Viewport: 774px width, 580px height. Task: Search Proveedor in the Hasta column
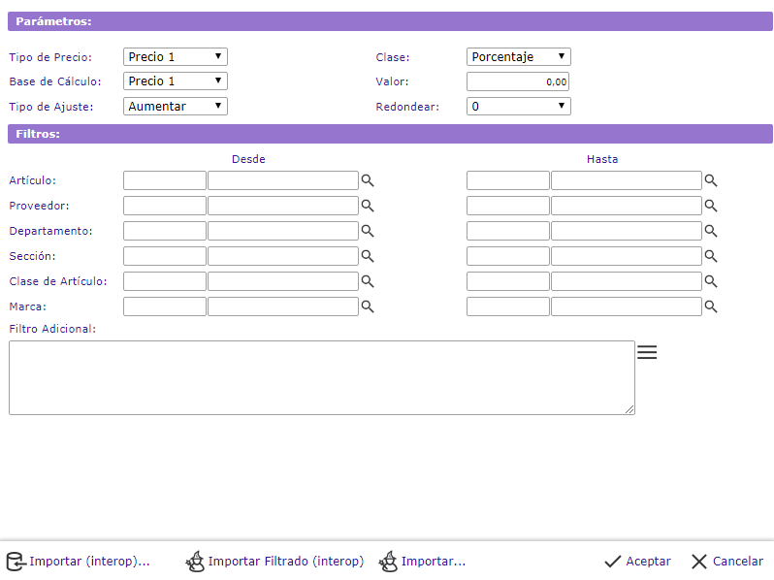tap(711, 206)
